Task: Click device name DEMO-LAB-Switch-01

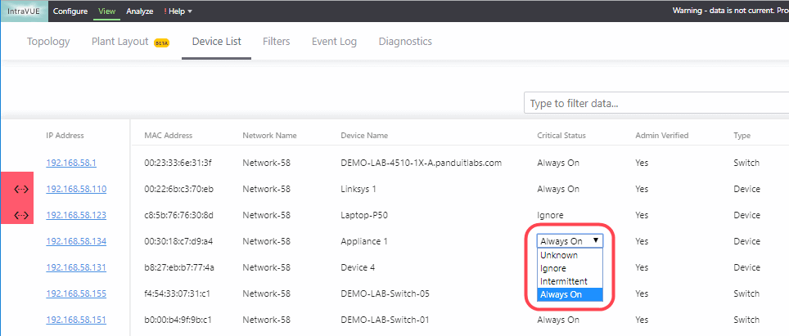Action: [x=385, y=320]
